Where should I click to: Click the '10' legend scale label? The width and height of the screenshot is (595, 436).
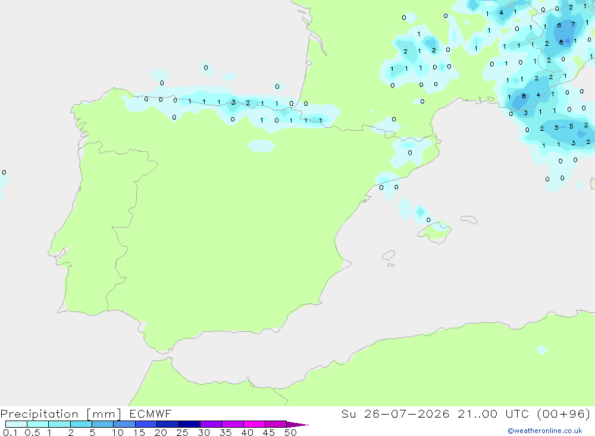click(117, 432)
